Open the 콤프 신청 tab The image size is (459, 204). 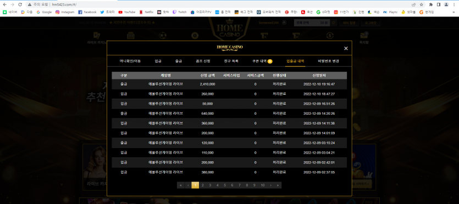203,61
